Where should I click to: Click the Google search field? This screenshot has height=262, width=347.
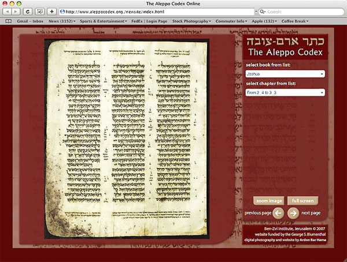pos(301,12)
